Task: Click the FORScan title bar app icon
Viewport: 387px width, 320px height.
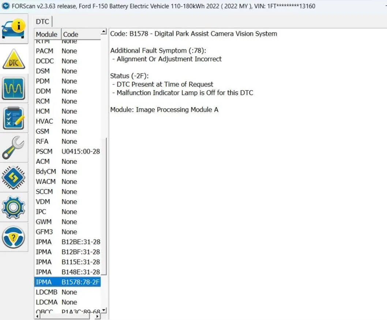Action: pyautogui.click(x=5, y=6)
